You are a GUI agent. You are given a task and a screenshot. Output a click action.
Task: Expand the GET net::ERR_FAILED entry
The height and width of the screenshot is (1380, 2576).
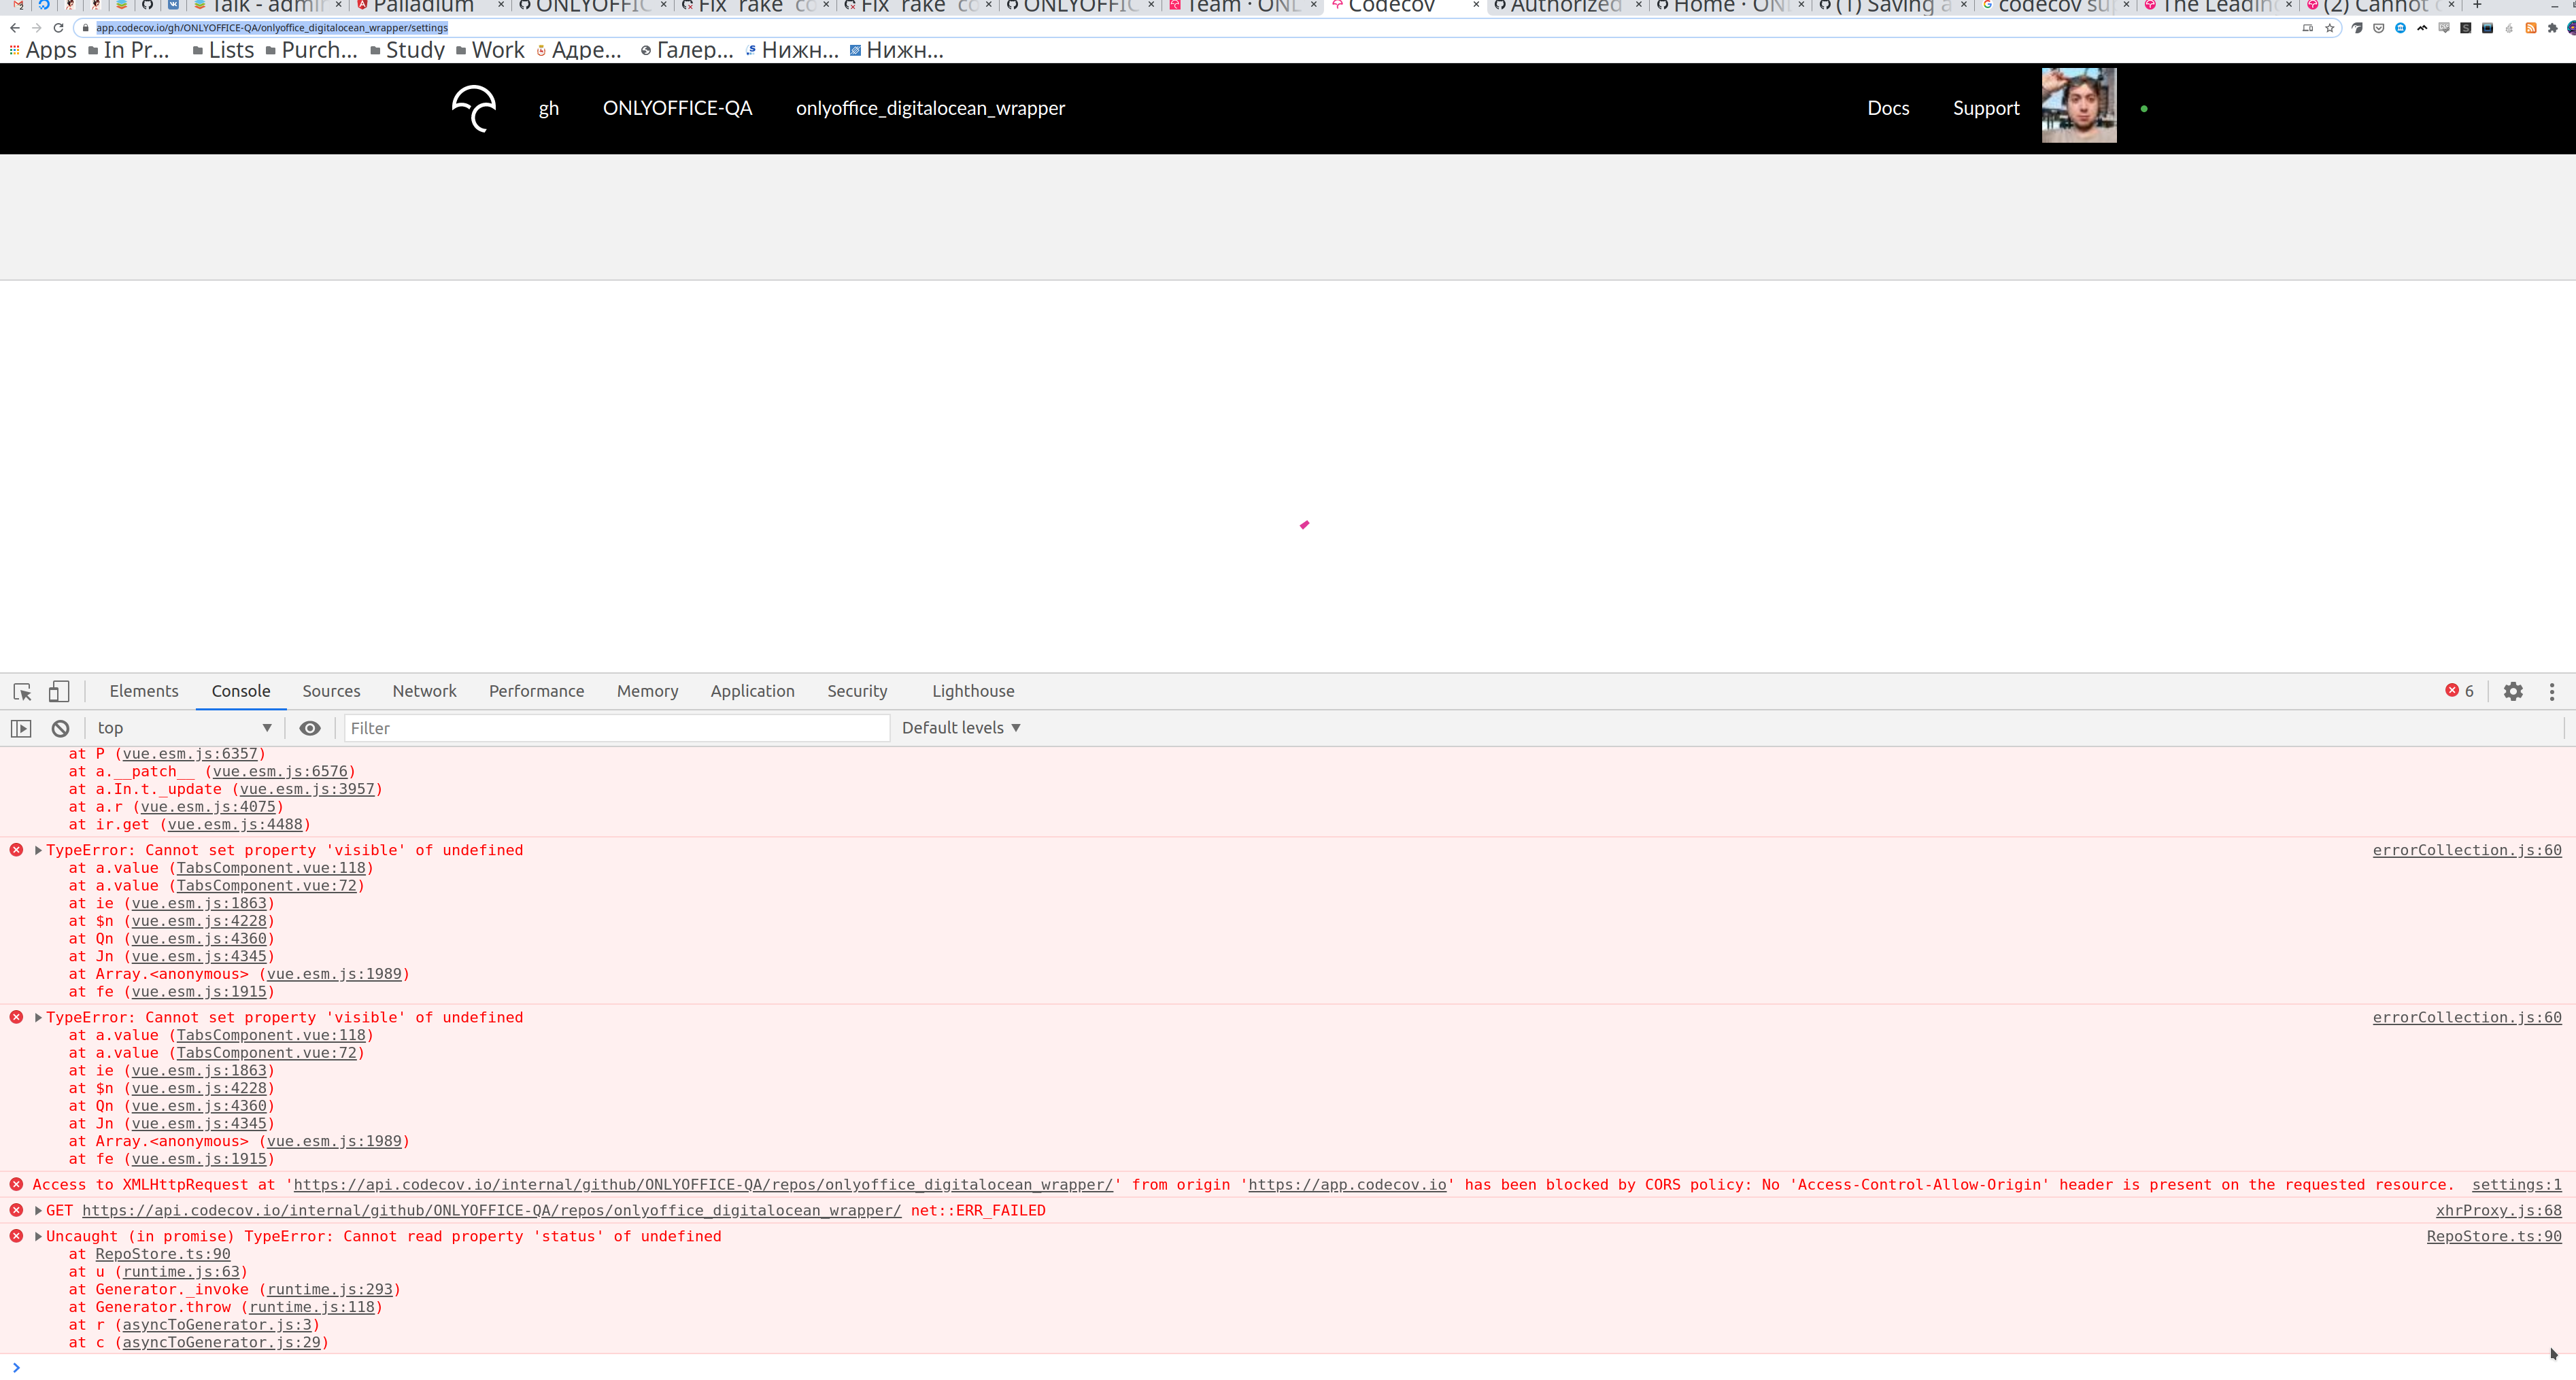click(38, 1210)
